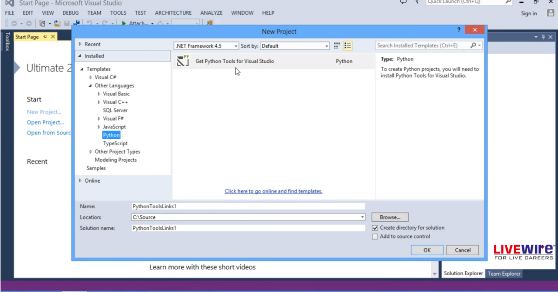Viewport: 558px width, 292px height.
Task: Click the project Name input field
Action: coord(248,206)
